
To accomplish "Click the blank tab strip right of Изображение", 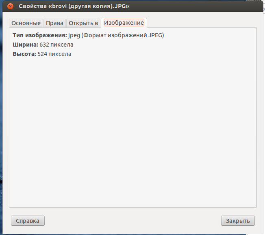I will click(201, 23).
